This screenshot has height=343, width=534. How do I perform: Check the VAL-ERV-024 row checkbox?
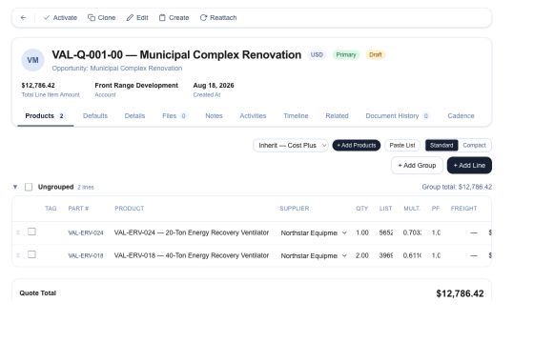[x=31, y=232]
